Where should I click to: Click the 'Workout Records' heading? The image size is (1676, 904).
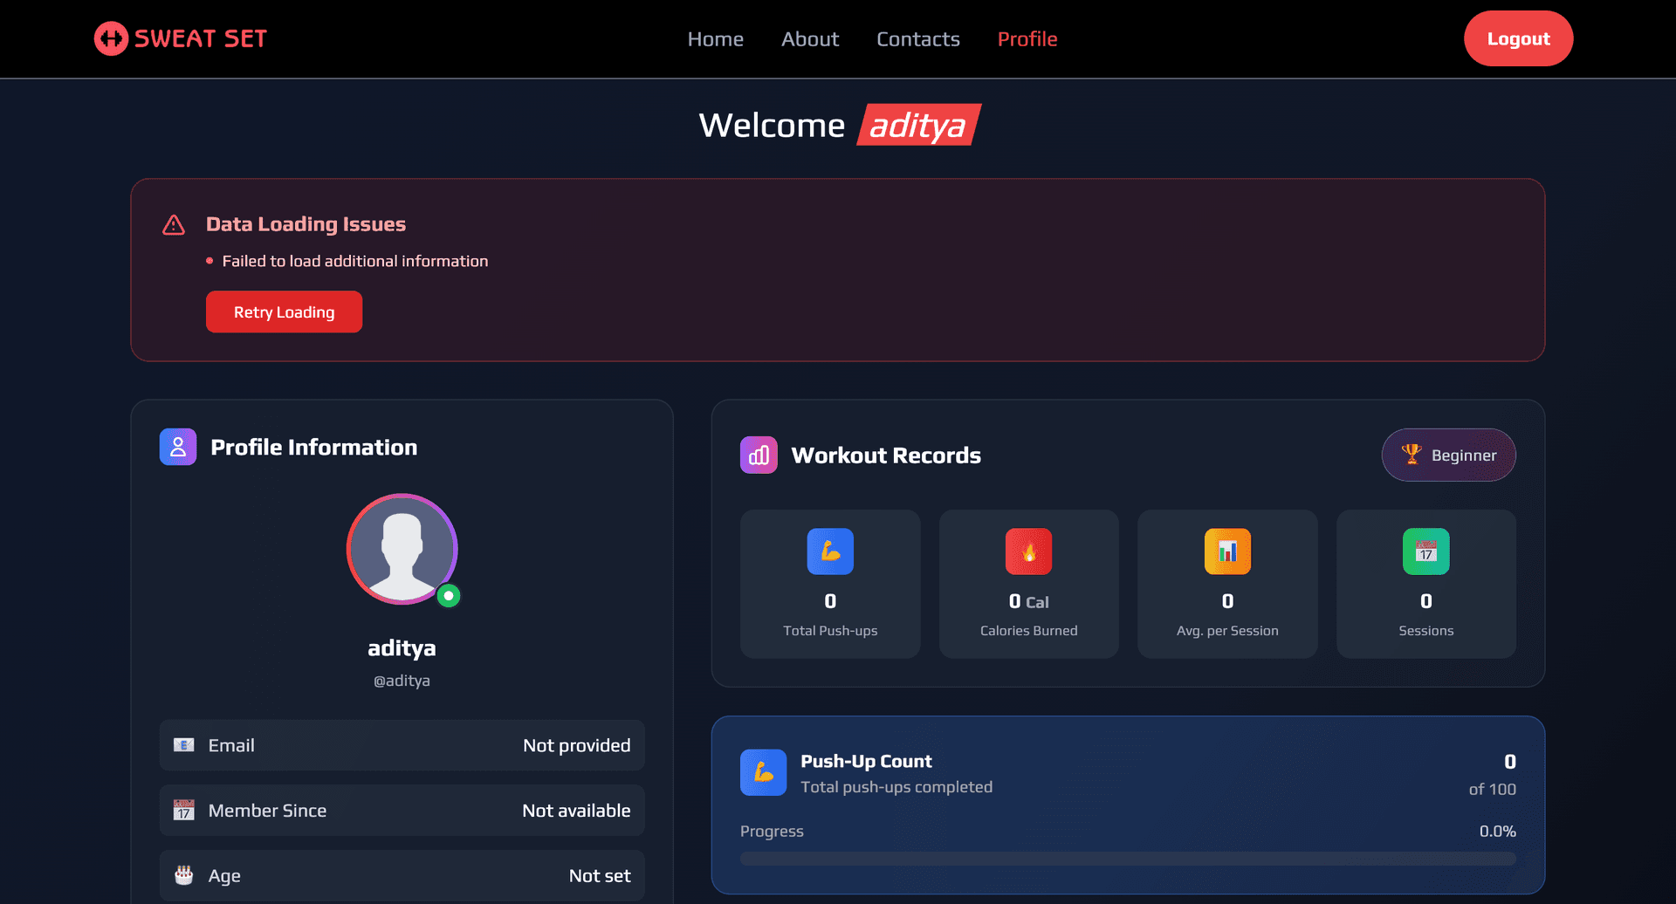coord(886,455)
